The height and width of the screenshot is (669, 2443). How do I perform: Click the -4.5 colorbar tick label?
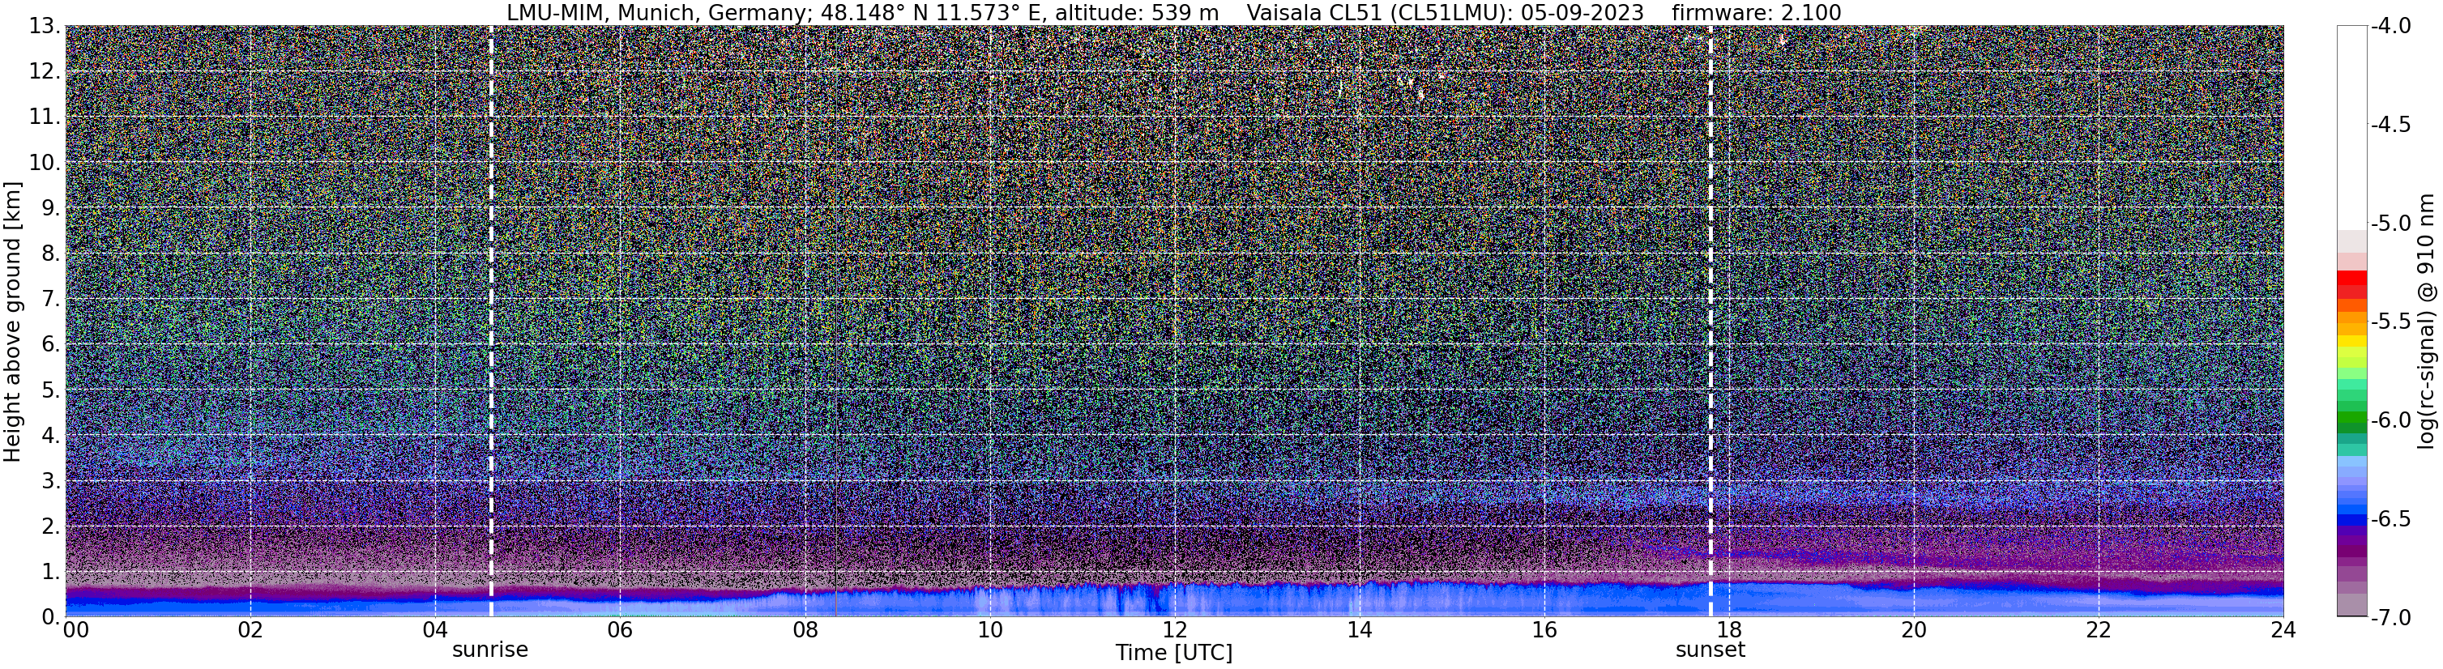pos(2390,125)
